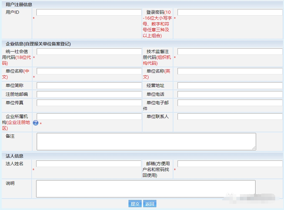Click the 单位名称 (英文) field
Screen dimensions: 284x210
click(230, 71)
